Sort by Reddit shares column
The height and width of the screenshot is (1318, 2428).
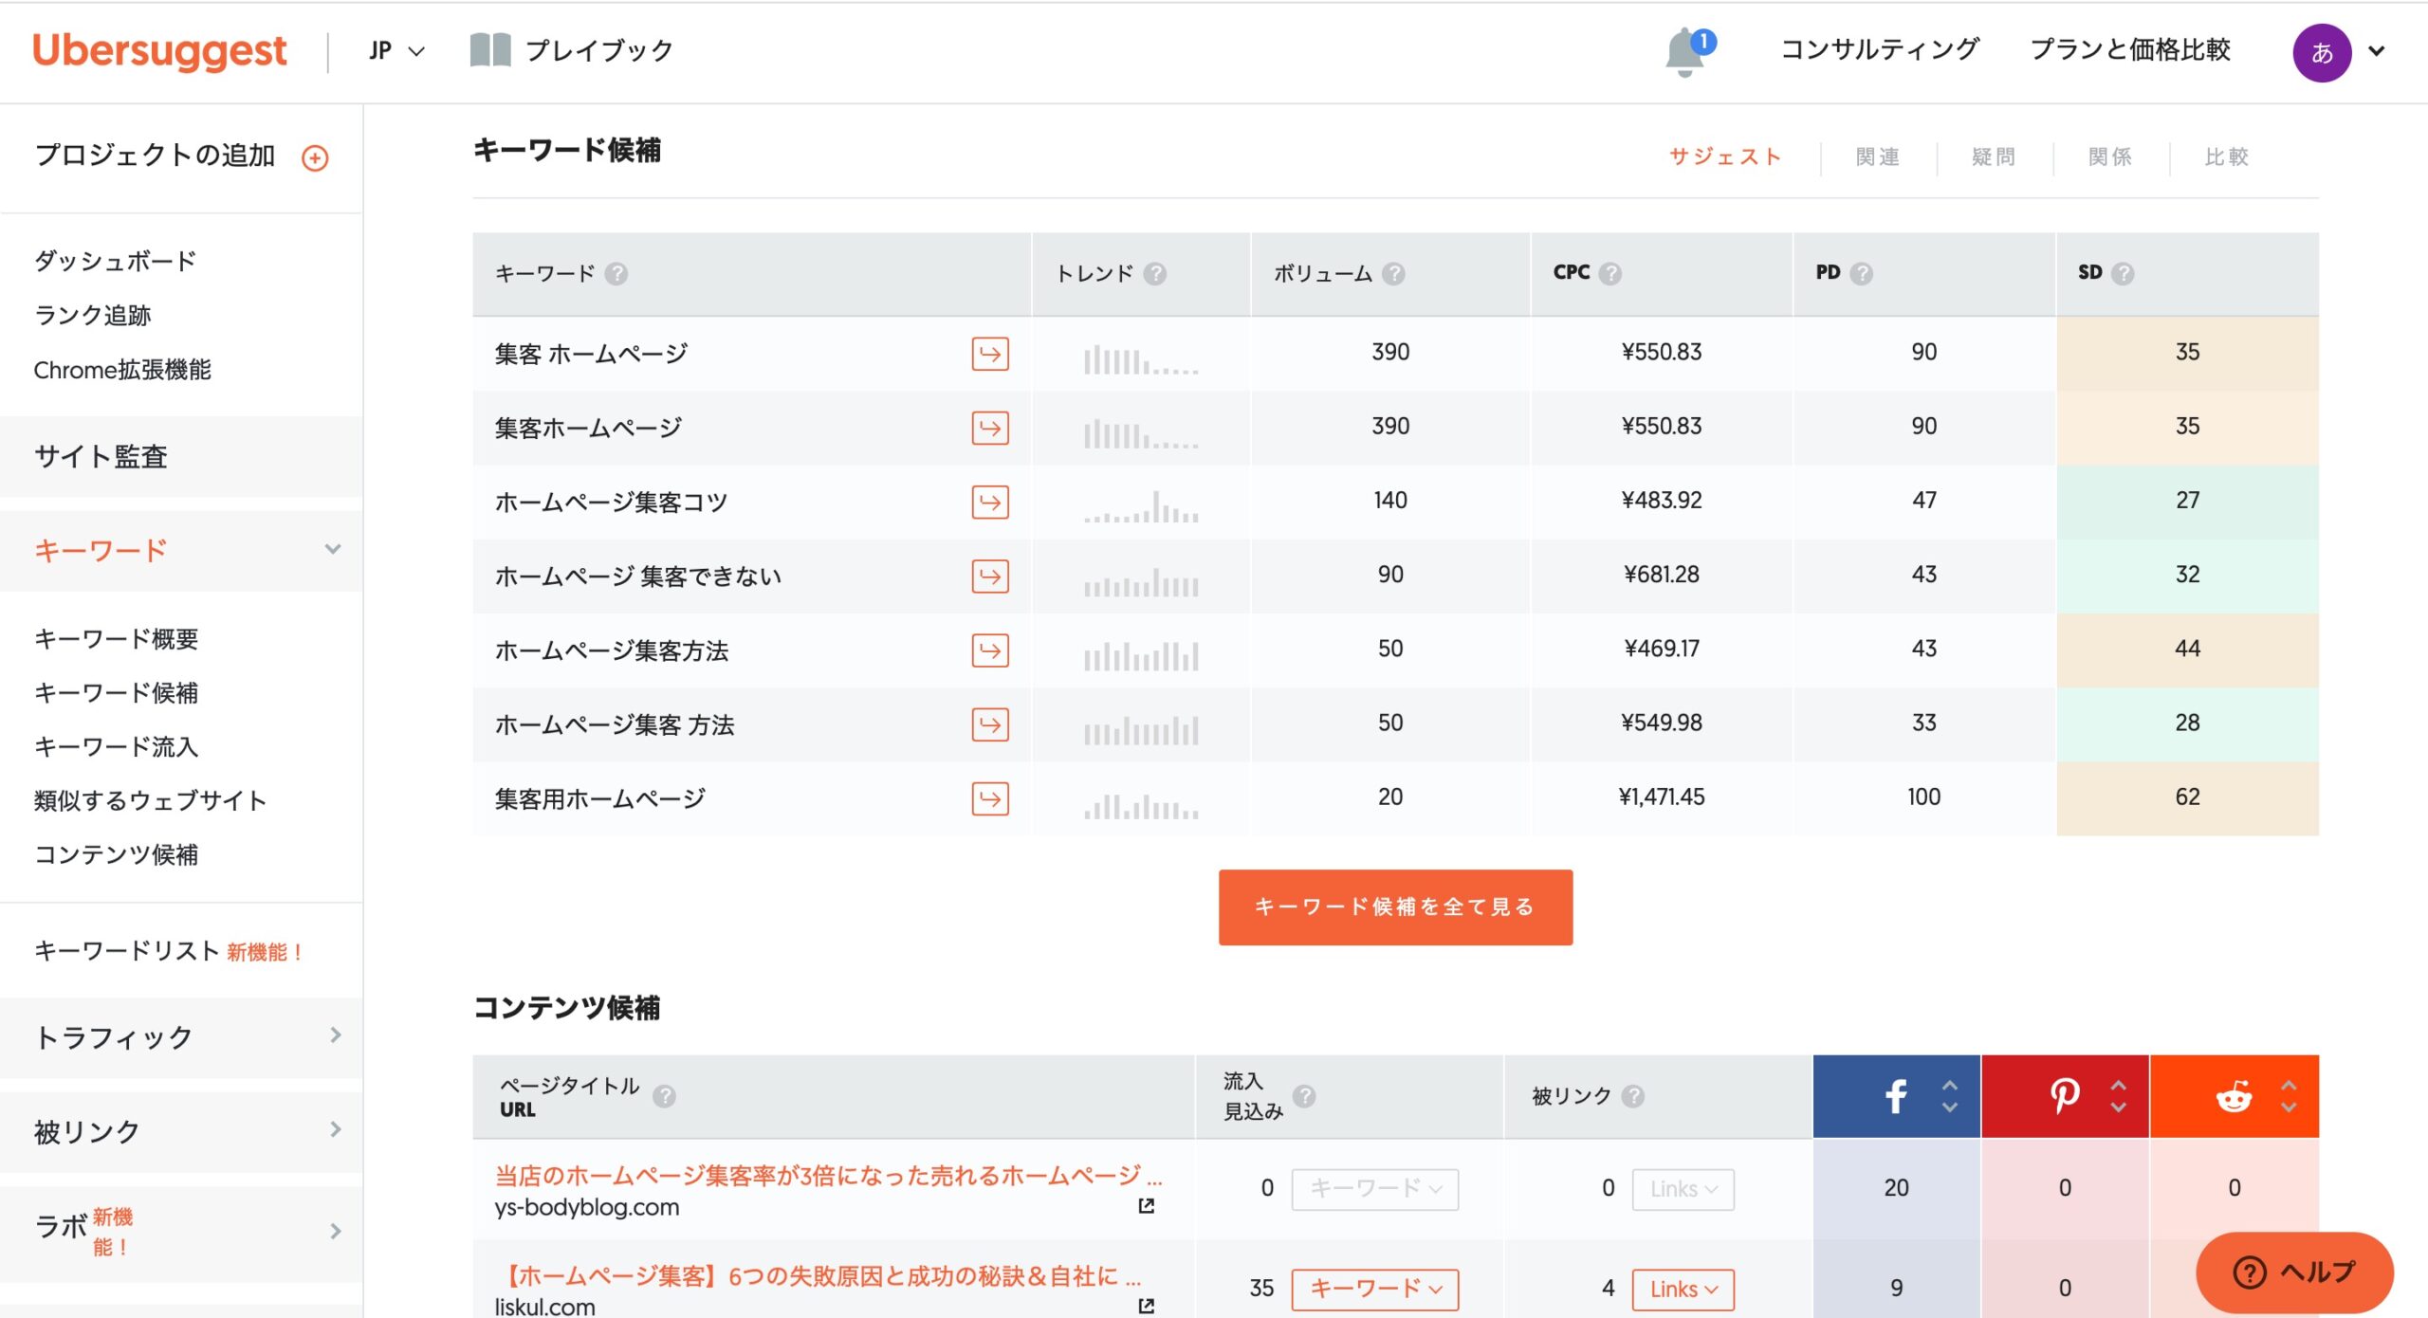point(2289,1096)
